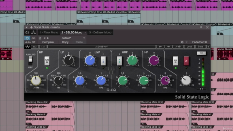The height and width of the screenshot is (131, 233).
Task: Switch to the 1 - RVox Mono tab
Action: 49,32
